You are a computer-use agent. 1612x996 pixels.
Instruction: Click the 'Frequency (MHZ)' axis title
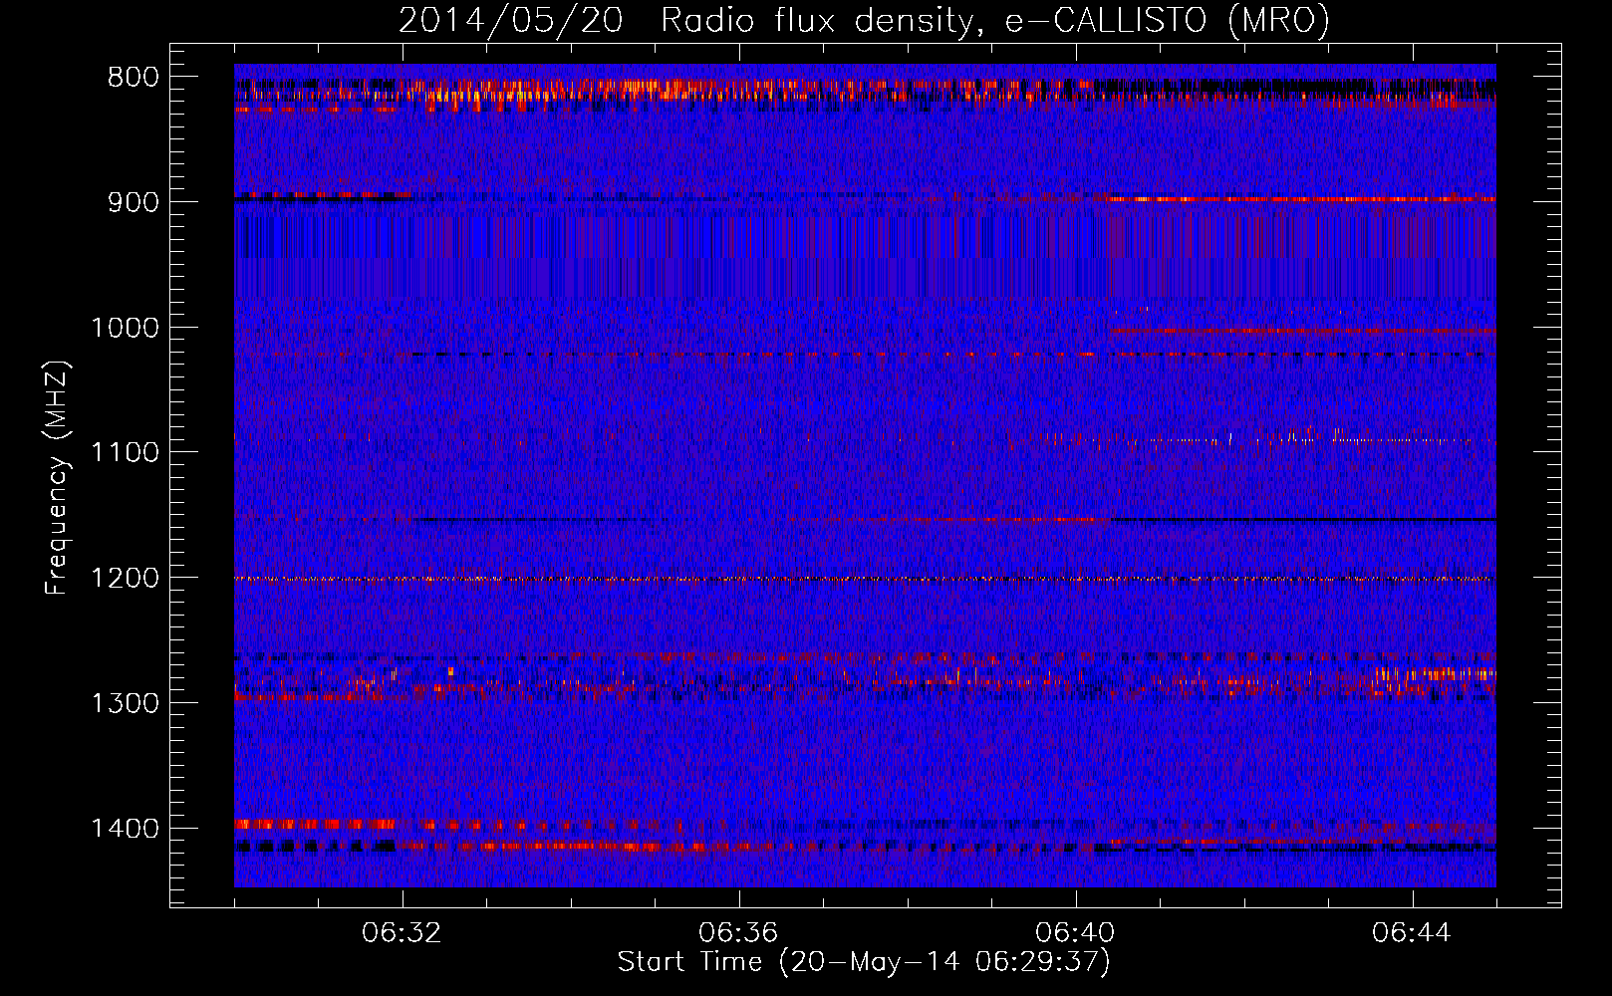tap(58, 477)
